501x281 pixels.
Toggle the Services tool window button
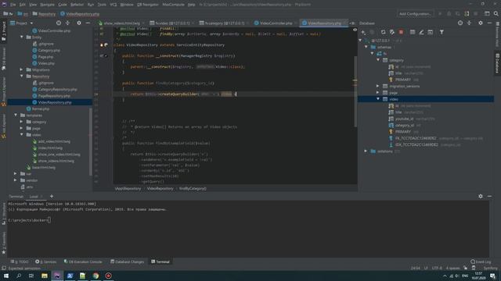(45, 261)
